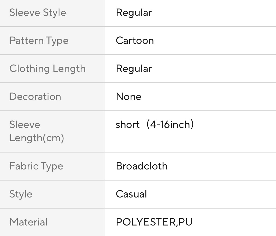Click the PU text in Material
The height and width of the screenshot is (236, 276).
click(185, 222)
